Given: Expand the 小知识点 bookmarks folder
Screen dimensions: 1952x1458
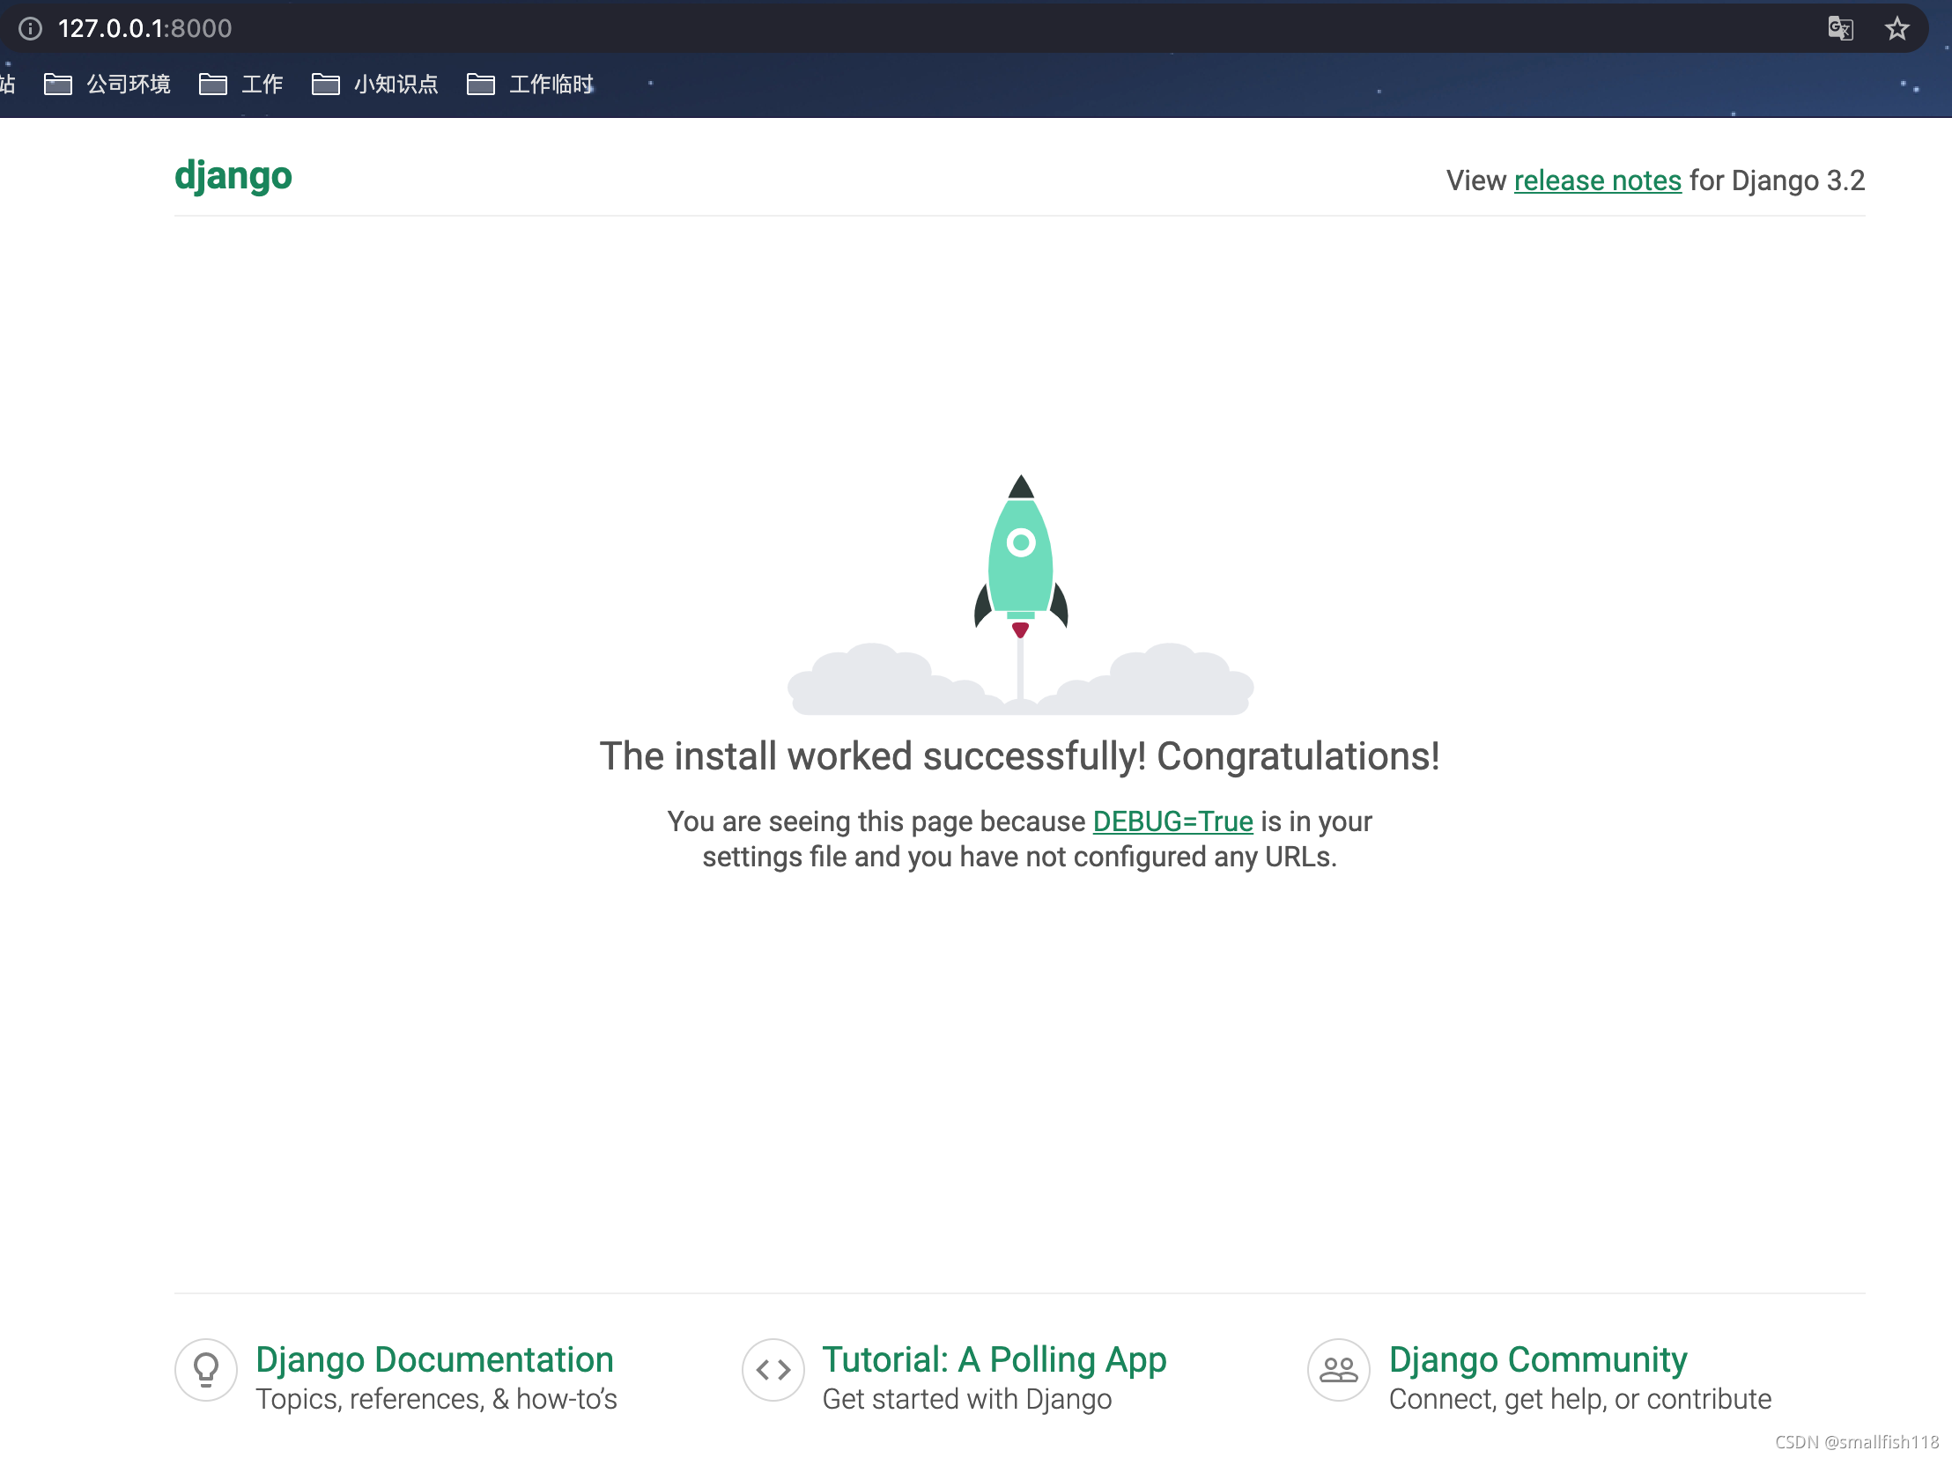Looking at the screenshot, I should point(396,84).
